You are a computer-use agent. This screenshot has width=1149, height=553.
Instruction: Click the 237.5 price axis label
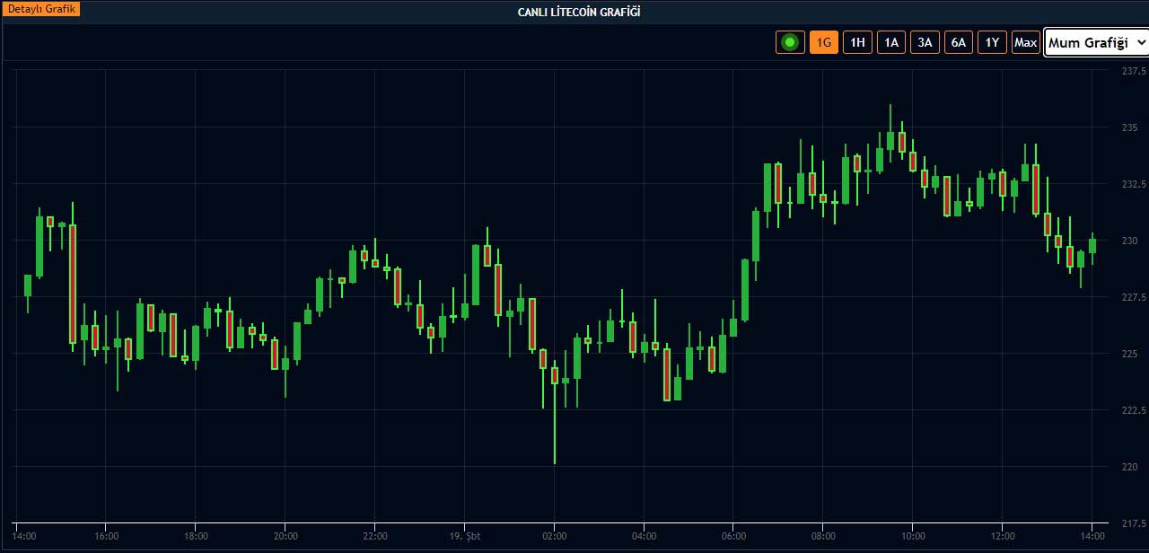1135,71
